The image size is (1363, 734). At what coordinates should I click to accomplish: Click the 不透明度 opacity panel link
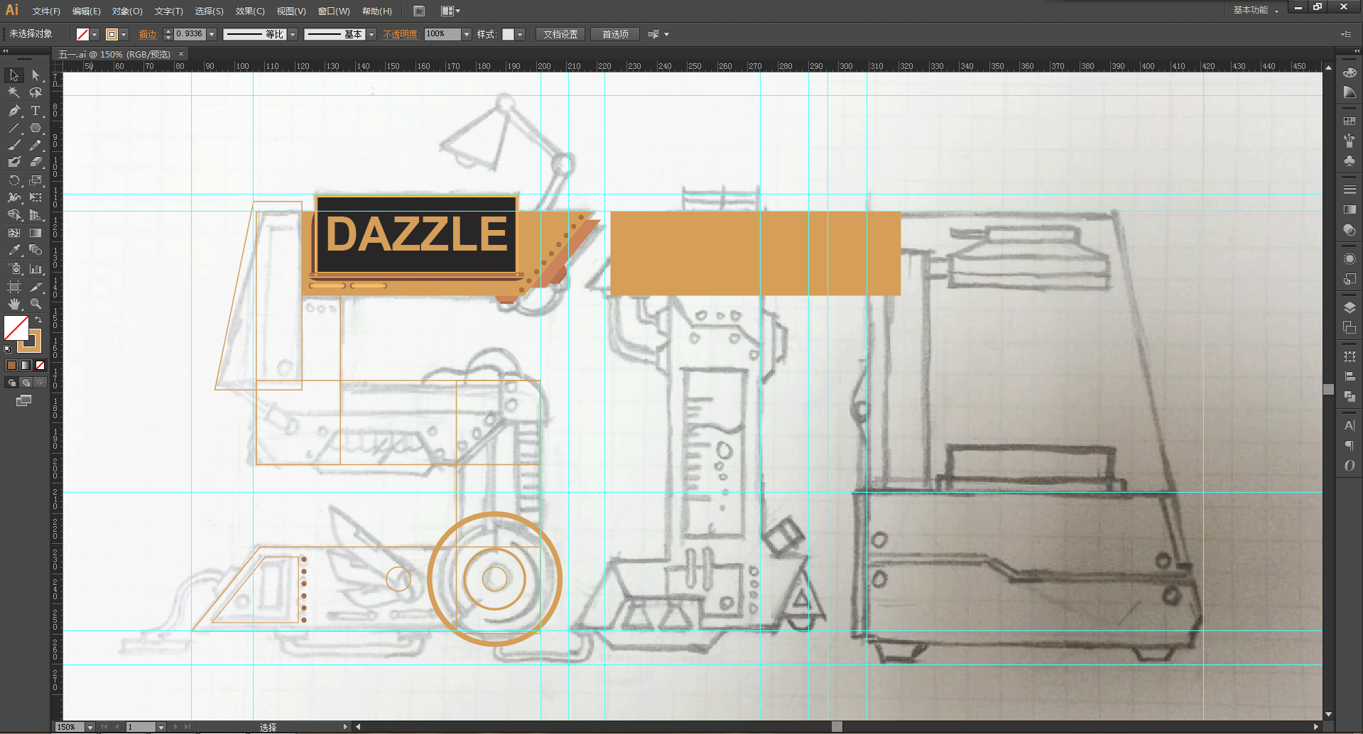click(401, 34)
